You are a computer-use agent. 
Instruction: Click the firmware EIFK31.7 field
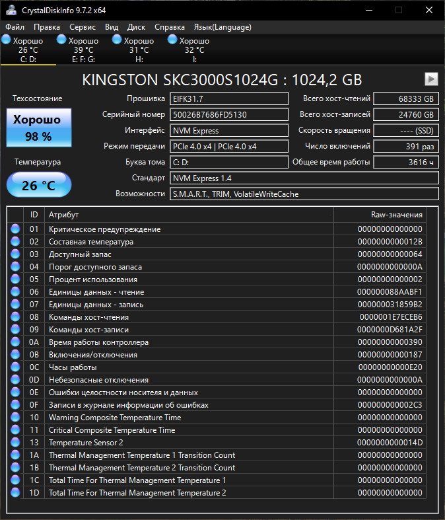pos(229,98)
